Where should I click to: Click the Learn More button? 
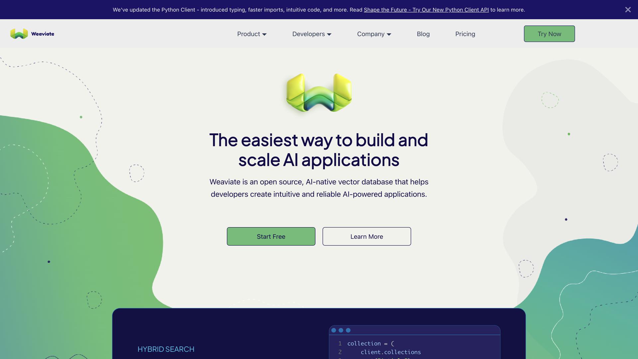367,236
